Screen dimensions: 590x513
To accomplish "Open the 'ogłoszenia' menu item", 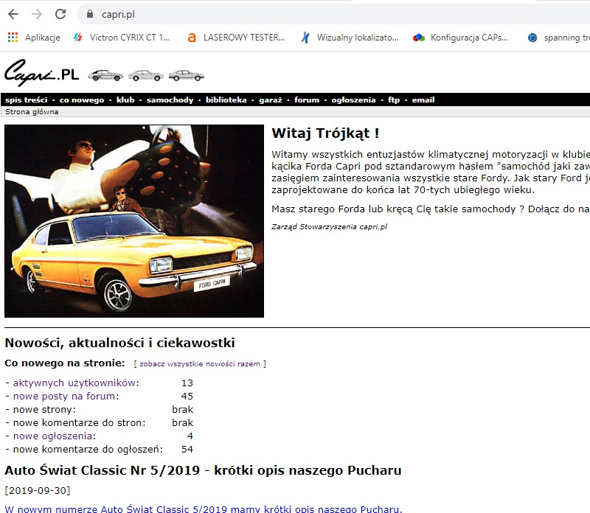I will click(353, 100).
